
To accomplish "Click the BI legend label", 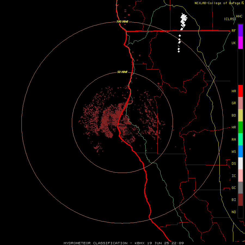I will (234, 200).
